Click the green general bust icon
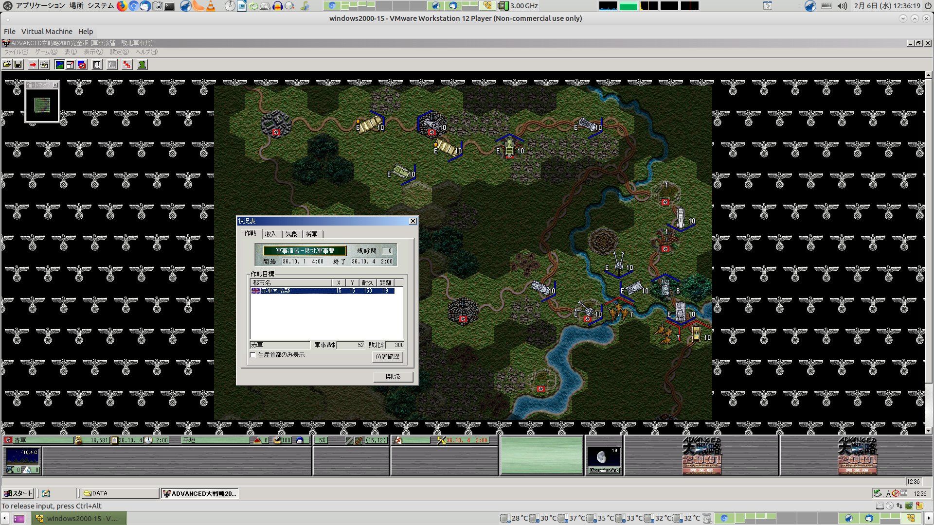 pyautogui.click(x=142, y=65)
